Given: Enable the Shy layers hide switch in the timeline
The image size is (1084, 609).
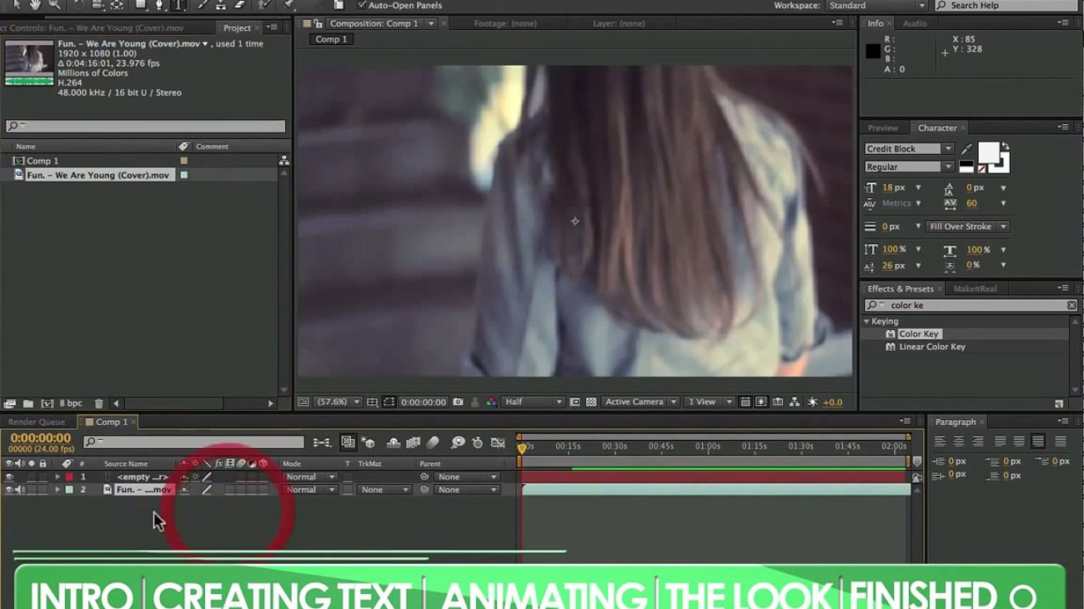Looking at the screenshot, I should tap(394, 443).
